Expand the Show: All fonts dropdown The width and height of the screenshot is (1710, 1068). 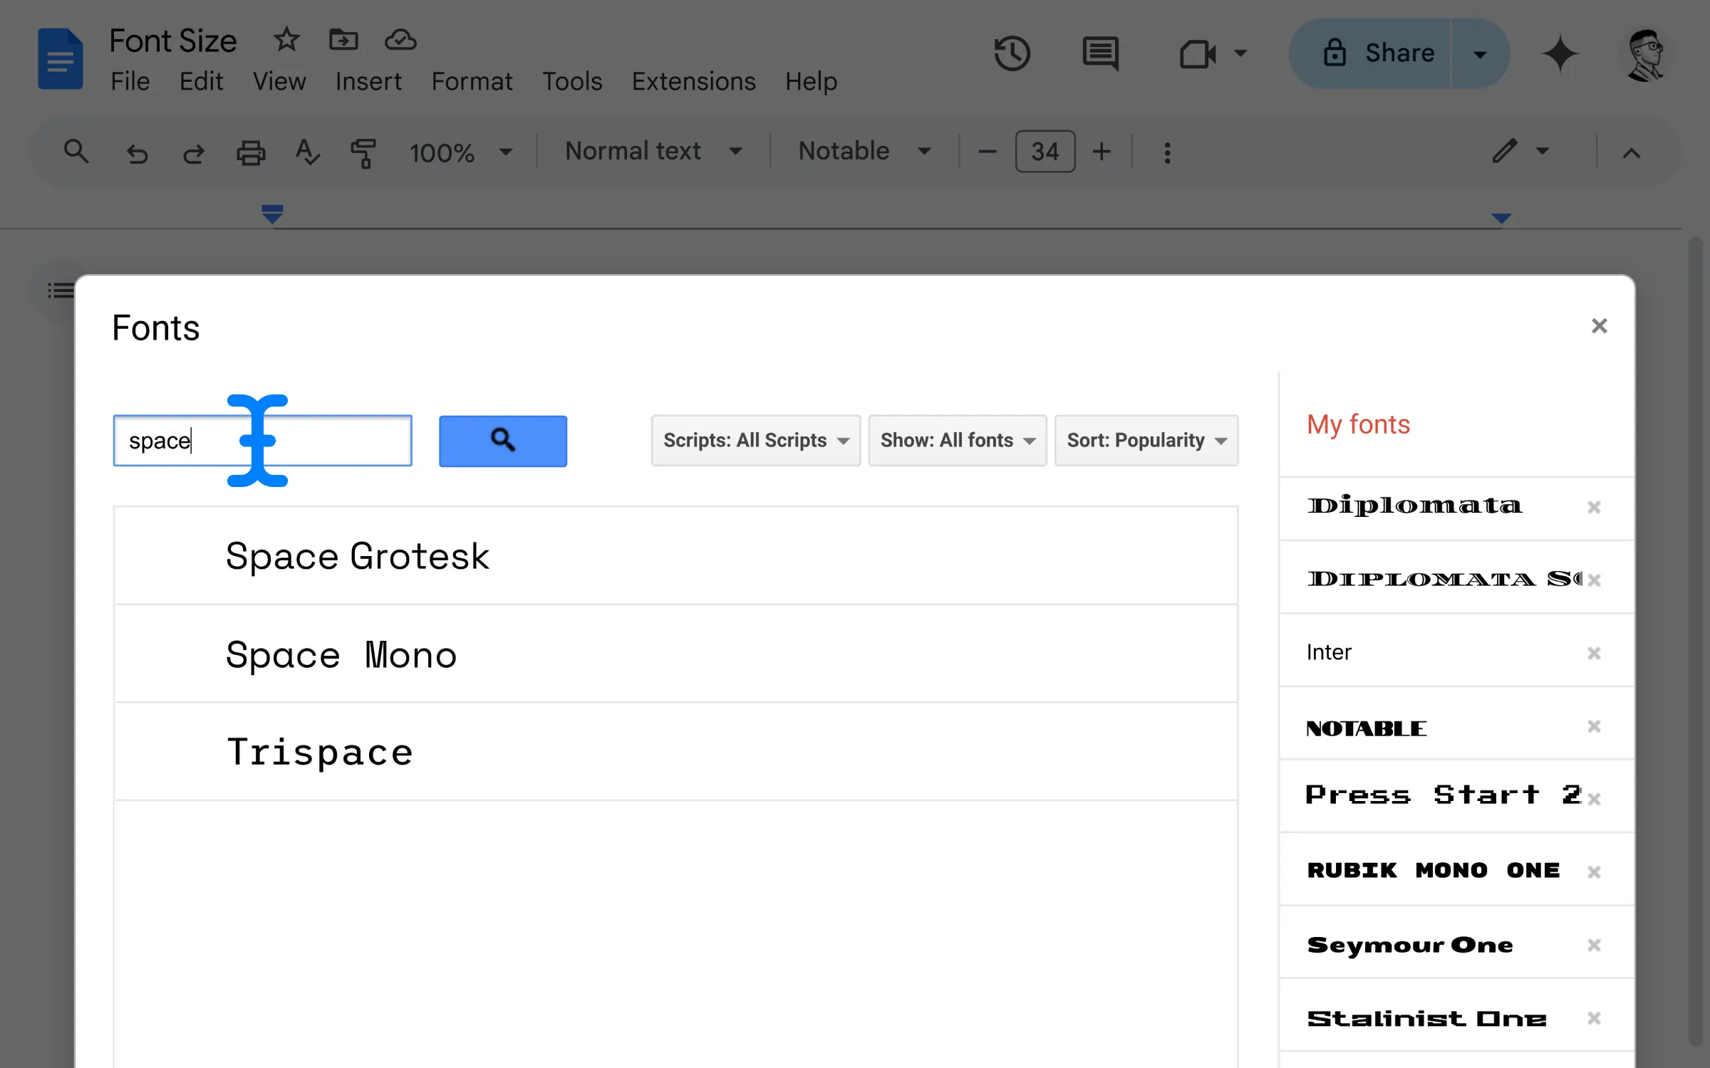(958, 441)
